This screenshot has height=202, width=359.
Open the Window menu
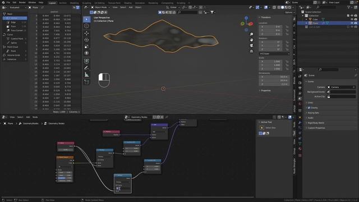pyautogui.click(x=32, y=2)
